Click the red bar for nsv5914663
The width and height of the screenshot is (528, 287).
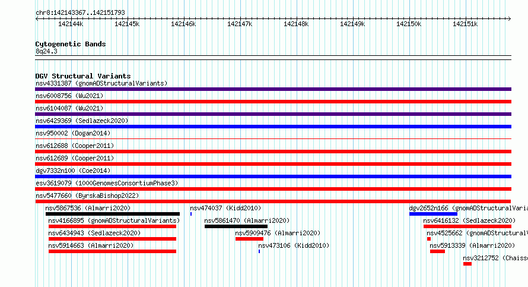tap(112, 251)
